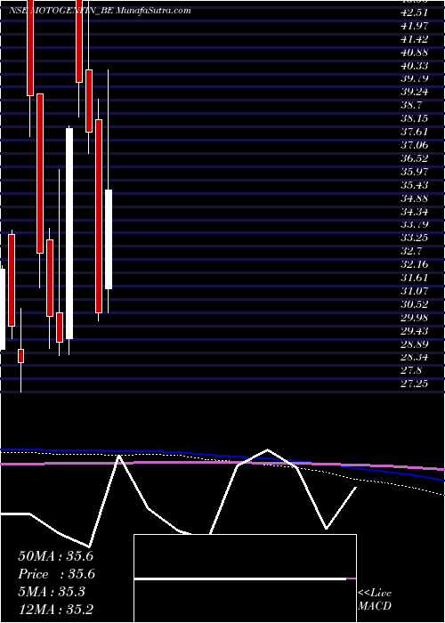Select the 27.8 axis value
Viewport: 445px width, 623px height.
coord(412,370)
